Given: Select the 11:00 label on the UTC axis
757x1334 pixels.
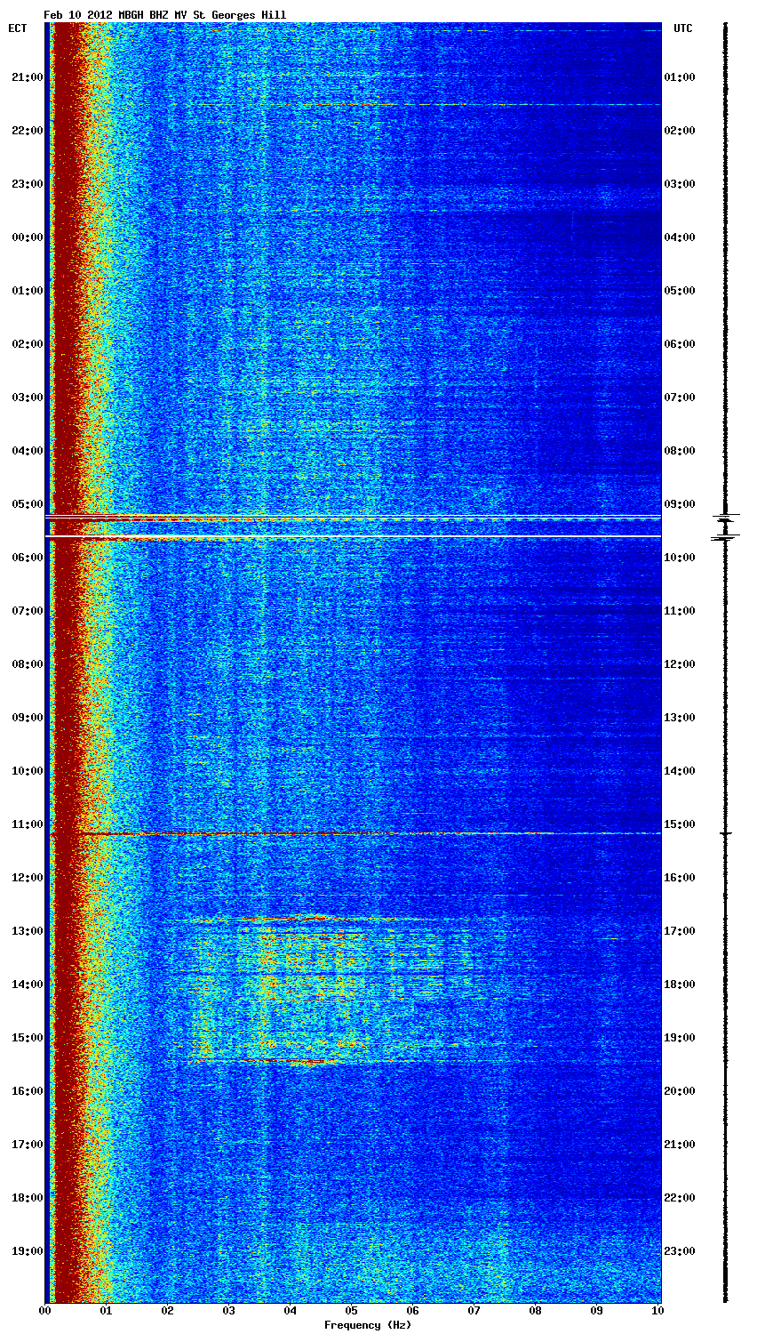Looking at the screenshot, I should (x=680, y=611).
